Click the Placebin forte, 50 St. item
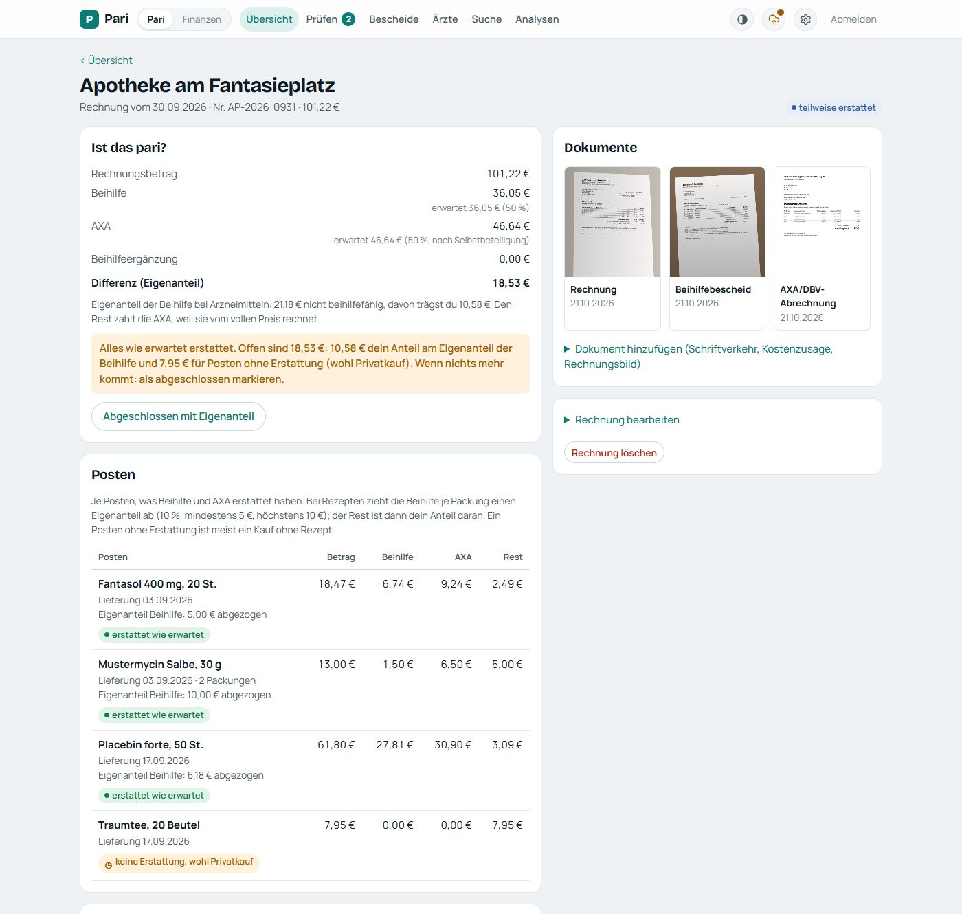 pos(151,745)
